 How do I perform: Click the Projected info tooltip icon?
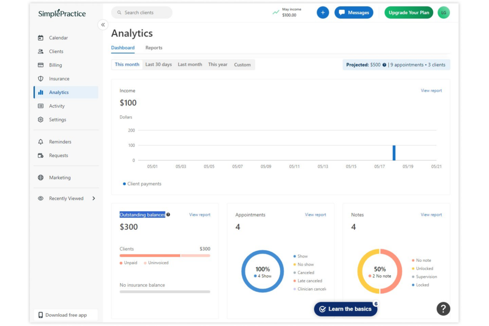click(x=384, y=65)
